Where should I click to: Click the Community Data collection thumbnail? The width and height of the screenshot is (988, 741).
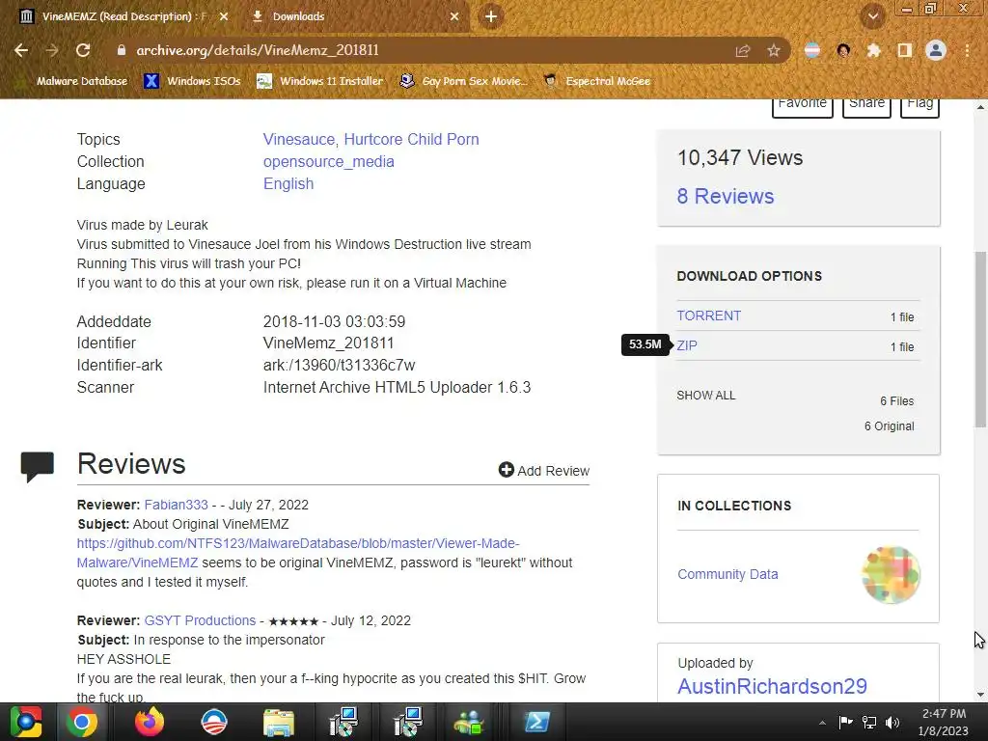pyautogui.click(x=891, y=575)
